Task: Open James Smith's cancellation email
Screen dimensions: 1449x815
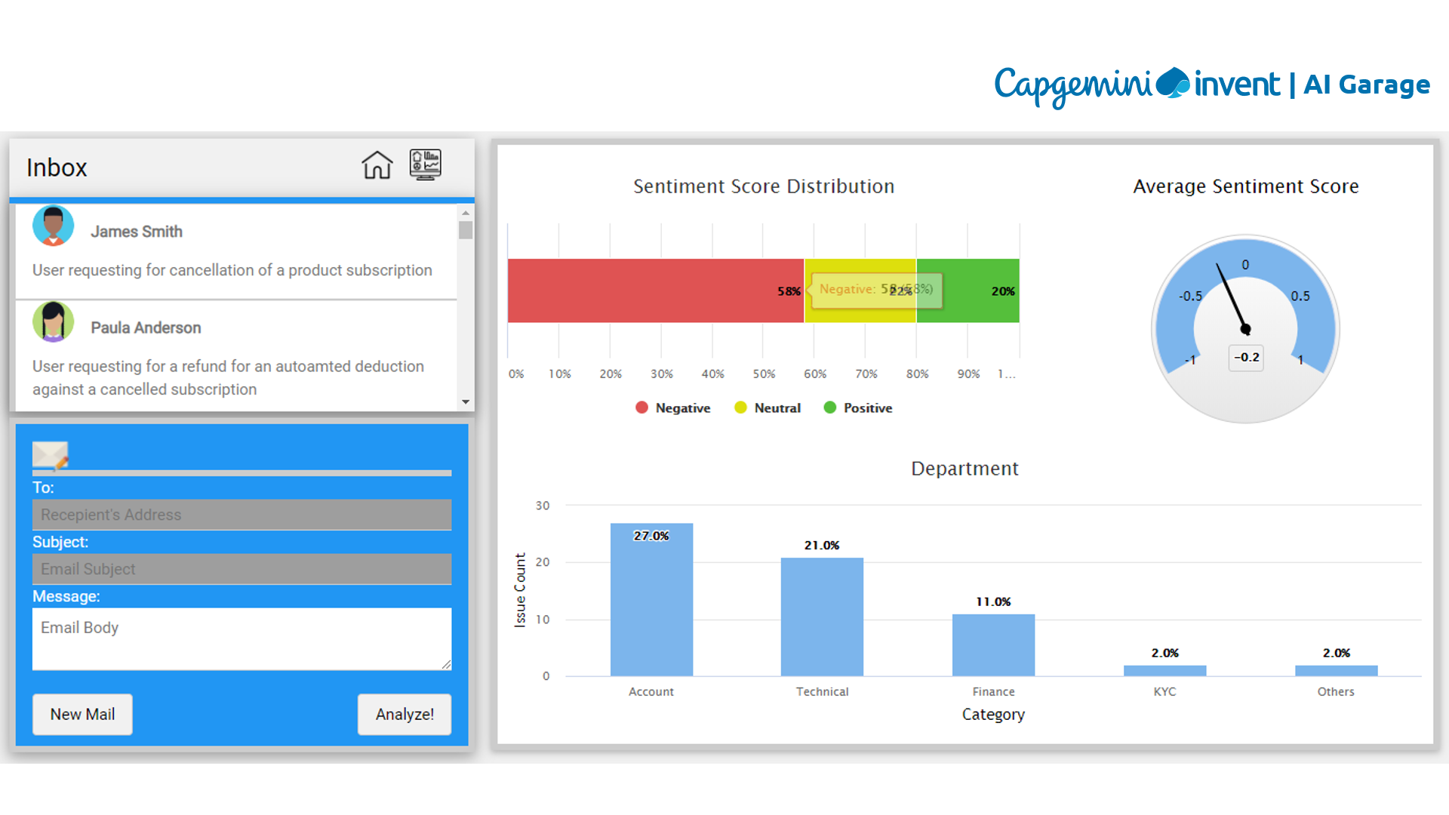Action: [232, 269]
